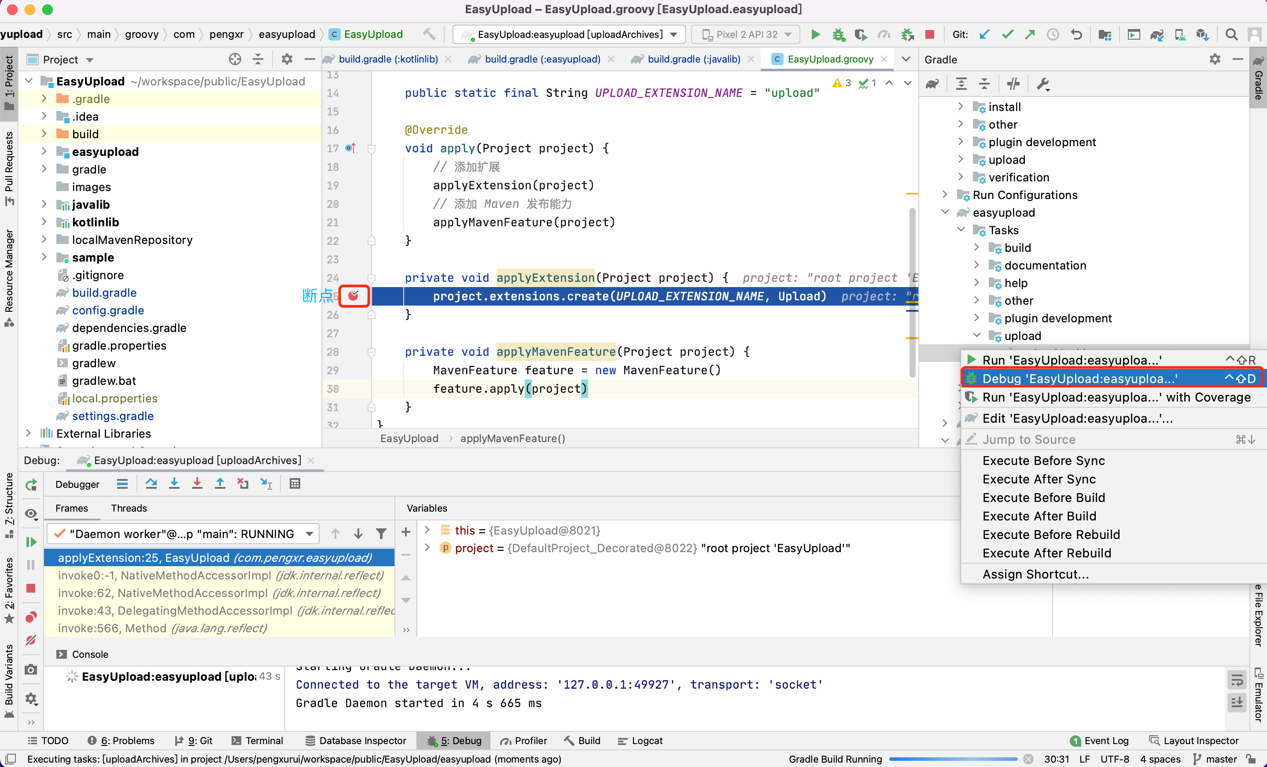1267x767 pixels.
Task: Click the View Breakpoints red circles icon
Action: click(x=31, y=617)
